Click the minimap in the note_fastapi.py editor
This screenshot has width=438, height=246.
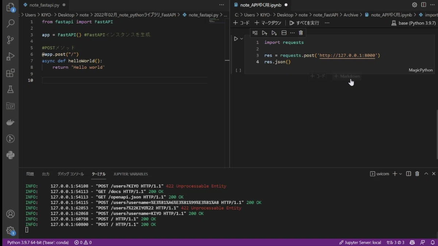[x=217, y=20]
